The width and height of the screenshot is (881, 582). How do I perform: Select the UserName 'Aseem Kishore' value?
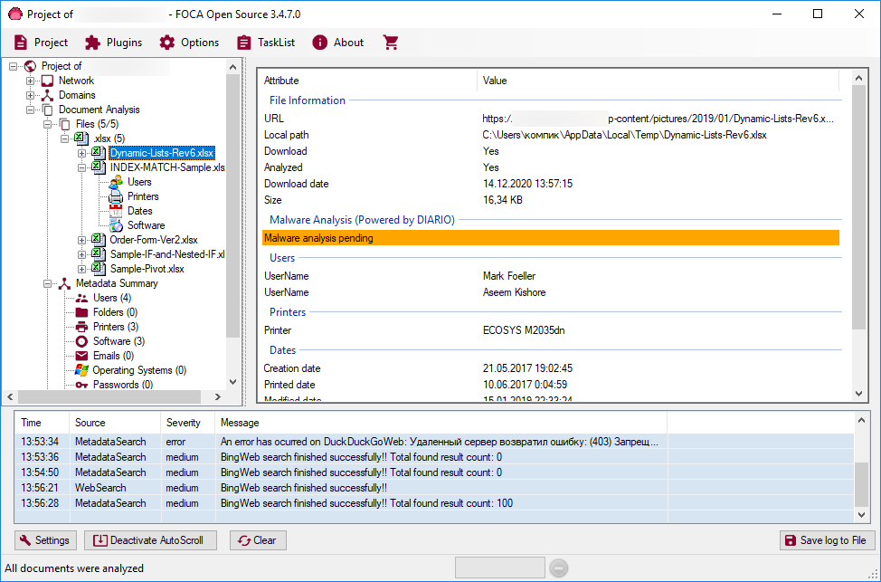click(x=514, y=292)
